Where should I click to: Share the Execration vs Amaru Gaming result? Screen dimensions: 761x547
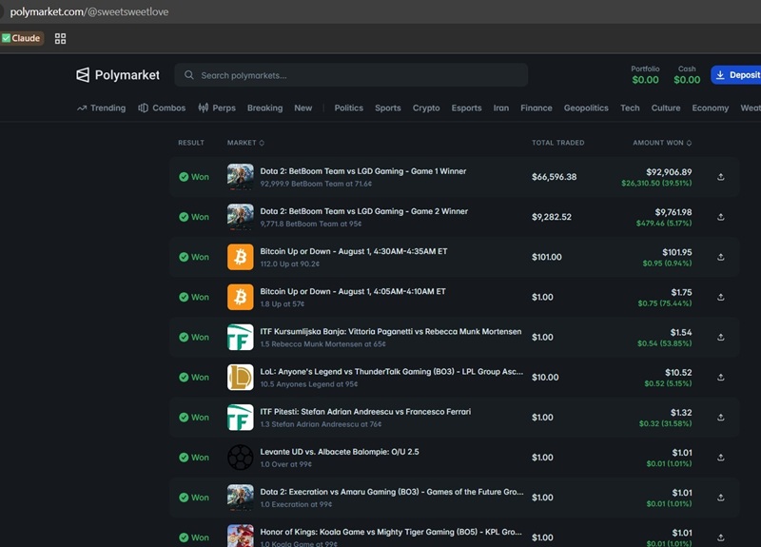(721, 498)
